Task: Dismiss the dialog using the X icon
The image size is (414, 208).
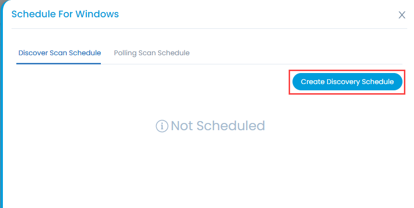Action: tap(402, 15)
